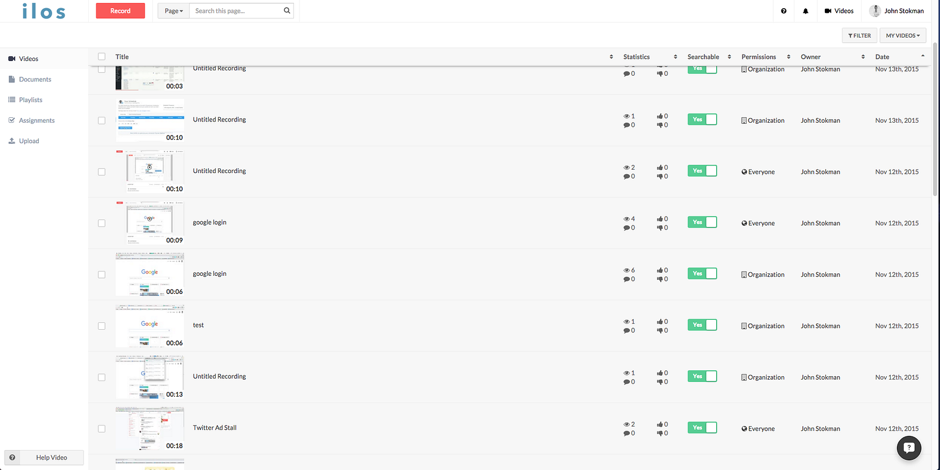
Task: Open the chat support bubble
Action: [909, 448]
